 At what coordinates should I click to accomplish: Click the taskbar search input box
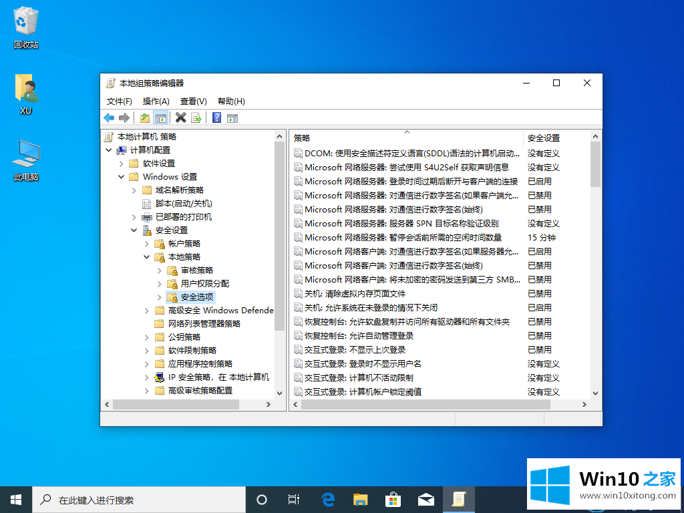pyautogui.click(x=139, y=500)
